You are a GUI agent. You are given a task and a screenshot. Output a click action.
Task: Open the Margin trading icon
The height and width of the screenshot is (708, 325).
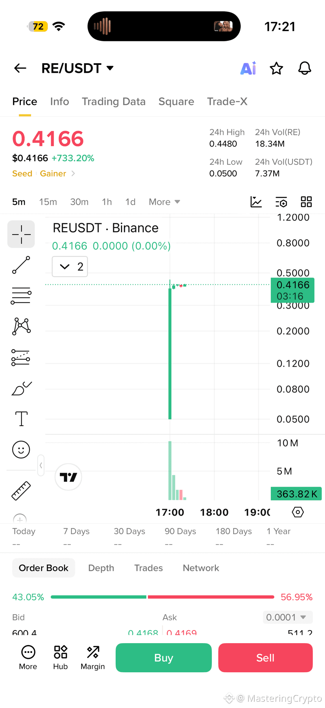pyautogui.click(x=93, y=658)
